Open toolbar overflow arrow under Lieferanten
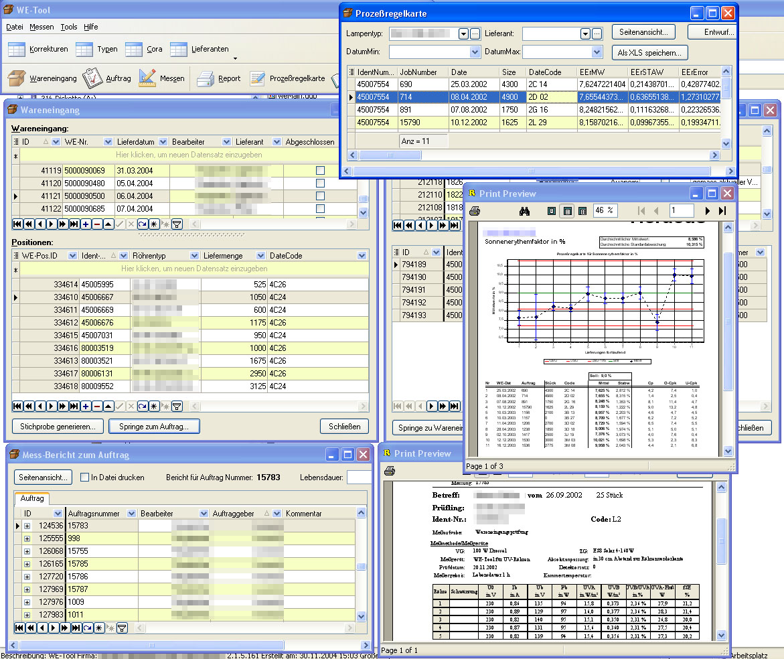The height and width of the screenshot is (659, 784). [235, 59]
